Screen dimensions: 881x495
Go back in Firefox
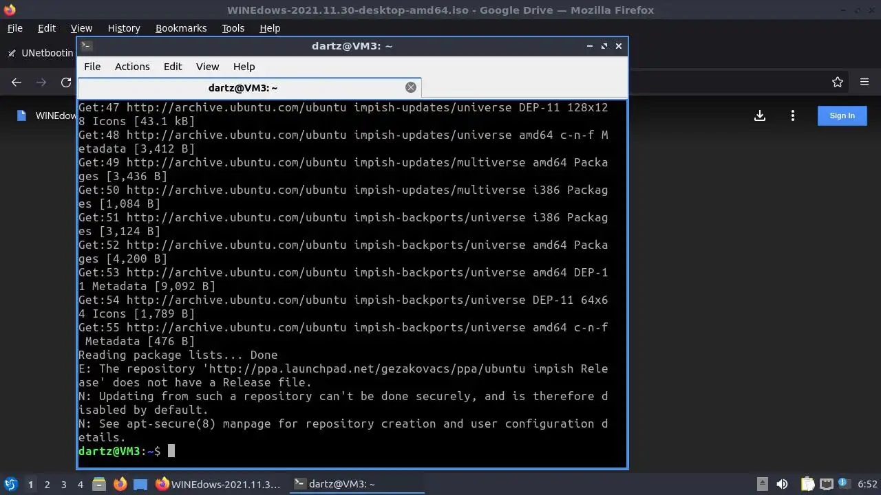tap(17, 82)
